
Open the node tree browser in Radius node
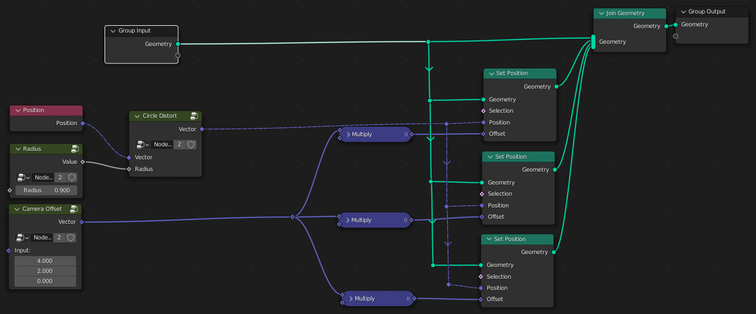(23, 177)
